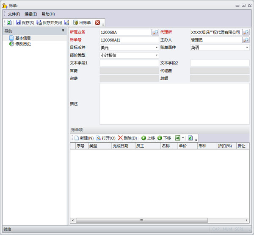Click the 文本字段2 input box
254x235 pixels.
[x=220, y=63]
